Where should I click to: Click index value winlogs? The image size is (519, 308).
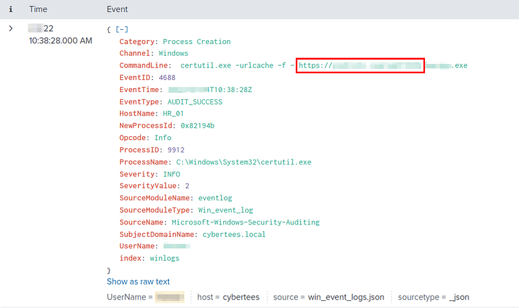pos(165,258)
